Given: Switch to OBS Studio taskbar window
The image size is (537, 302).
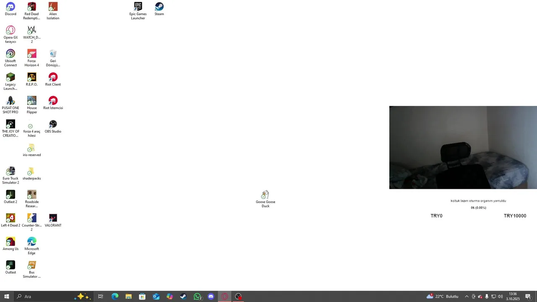Looking at the screenshot, I should pyautogui.click(x=238, y=297).
